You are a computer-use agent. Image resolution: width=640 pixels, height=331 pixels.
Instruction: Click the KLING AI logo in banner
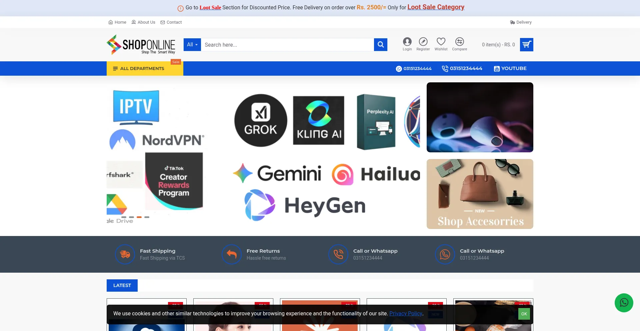point(319,120)
